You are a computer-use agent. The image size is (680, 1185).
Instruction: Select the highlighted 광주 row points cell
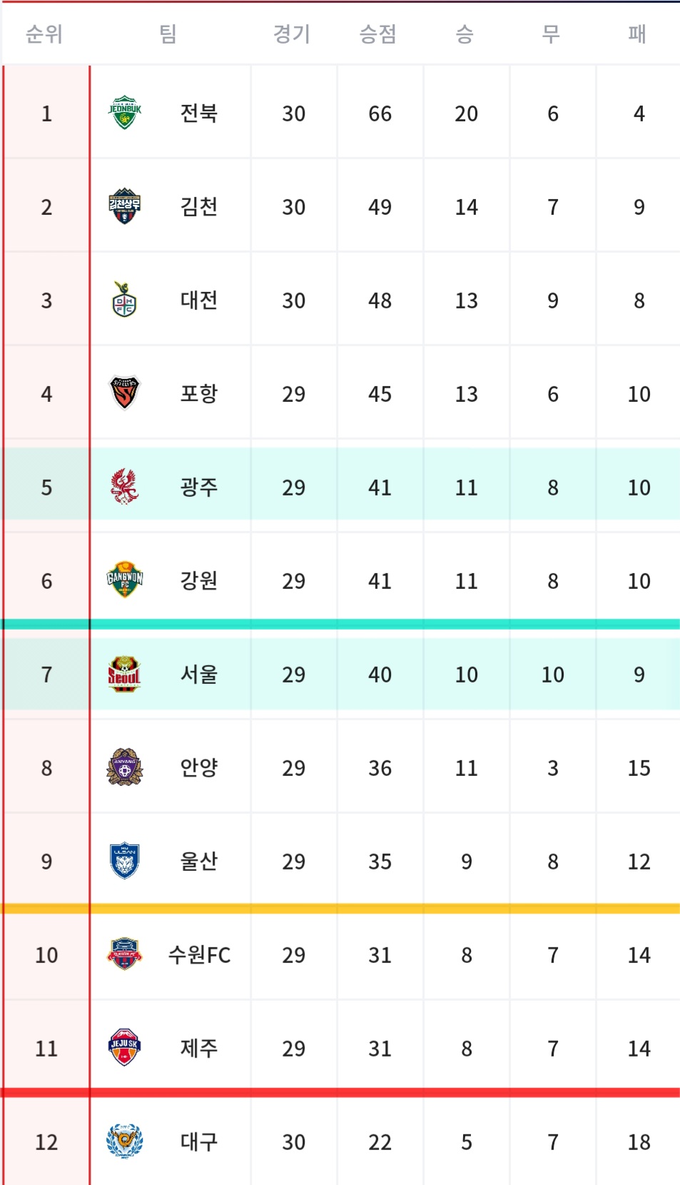[380, 488]
